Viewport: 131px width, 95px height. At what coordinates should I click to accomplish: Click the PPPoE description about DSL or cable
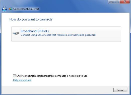coord(58,35)
